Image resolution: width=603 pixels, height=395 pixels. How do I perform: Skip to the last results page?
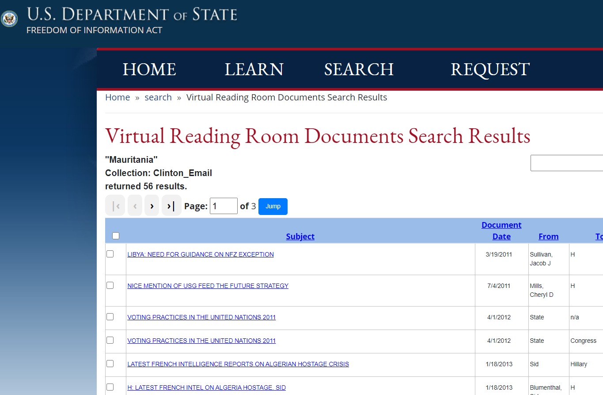coord(171,206)
